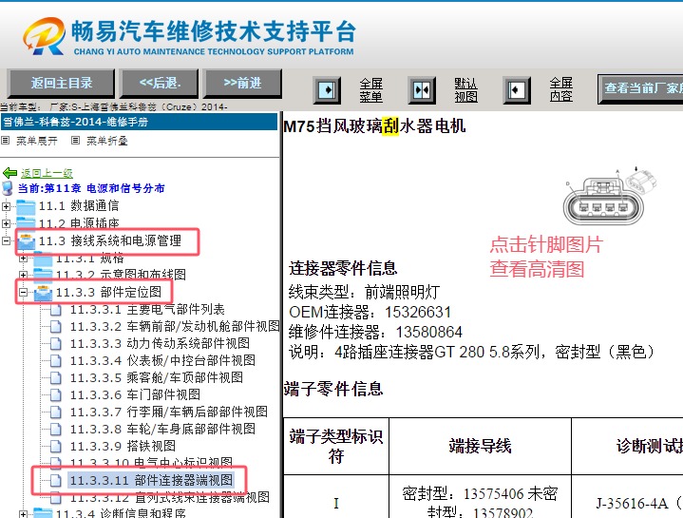Click the 11.3.3.9 page icon
The width and height of the screenshot is (683, 518).
click(55, 446)
